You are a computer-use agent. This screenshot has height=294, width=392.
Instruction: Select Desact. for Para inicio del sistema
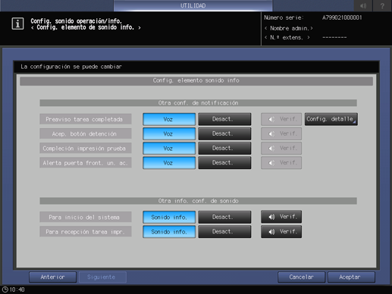[x=224, y=217]
